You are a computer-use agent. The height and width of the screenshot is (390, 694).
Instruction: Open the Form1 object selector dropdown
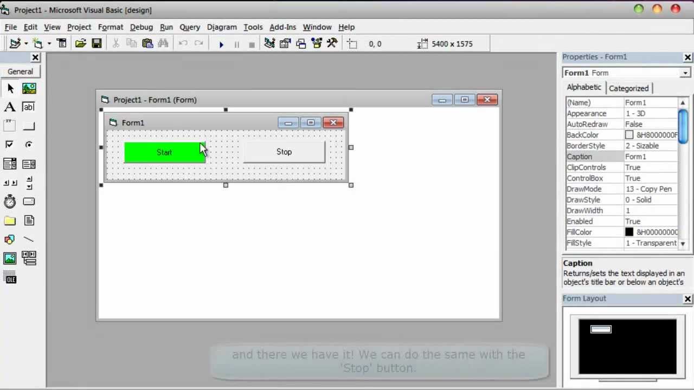[685, 73]
